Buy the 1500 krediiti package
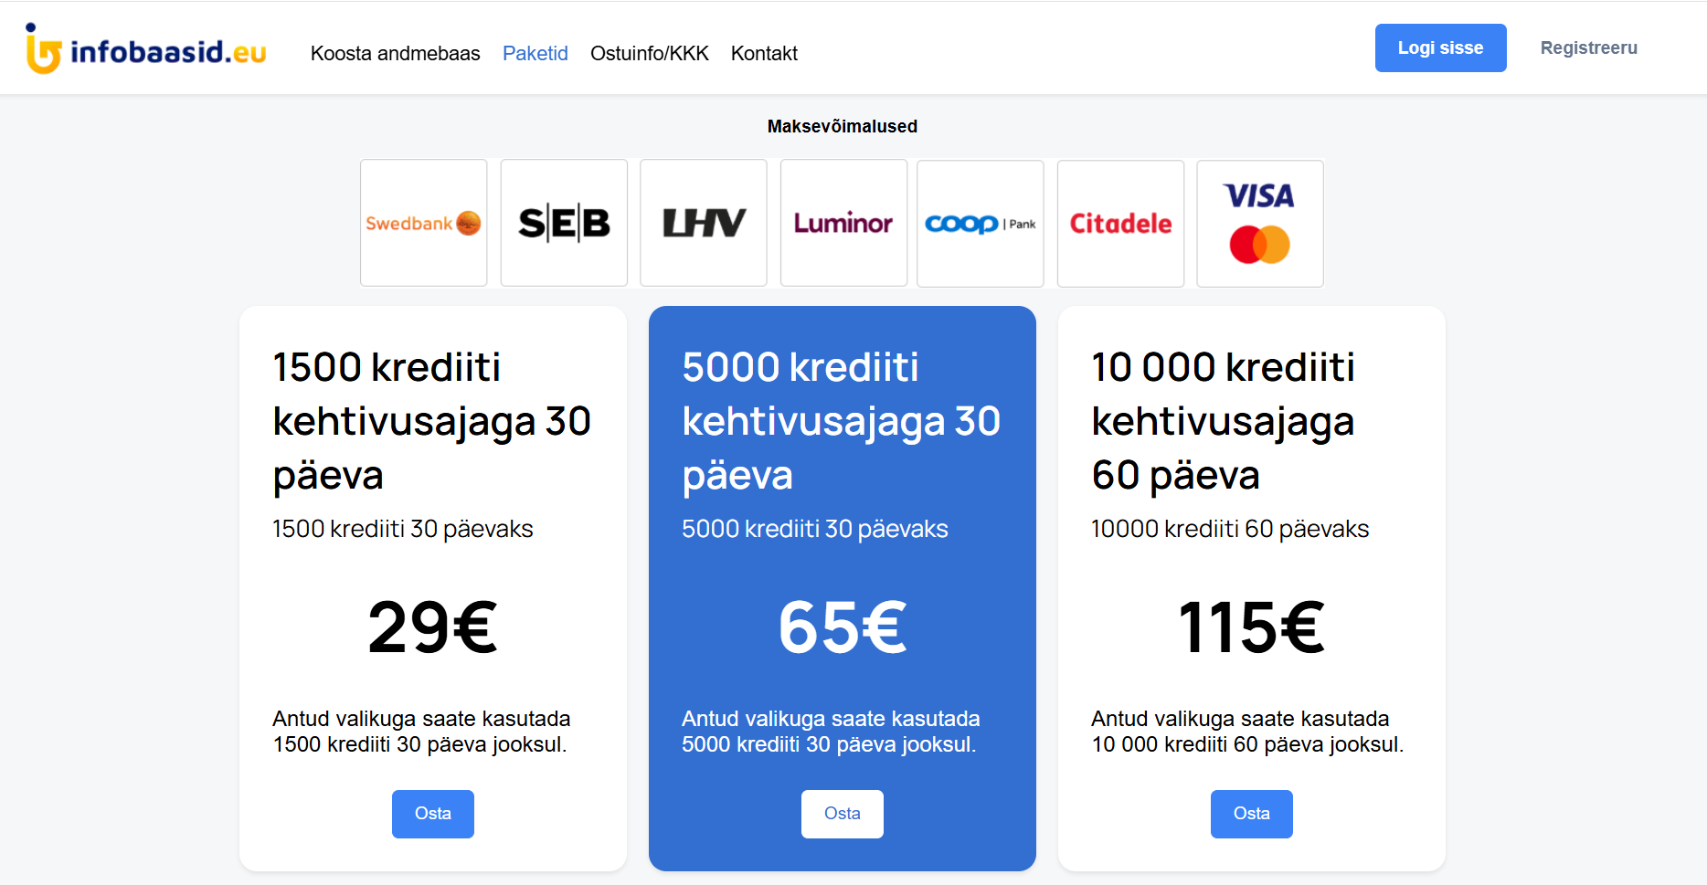1707x885 pixels. click(432, 813)
